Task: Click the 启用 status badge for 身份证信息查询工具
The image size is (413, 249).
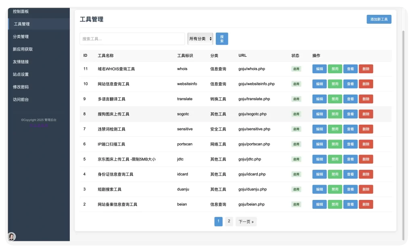Action: click(296, 174)
